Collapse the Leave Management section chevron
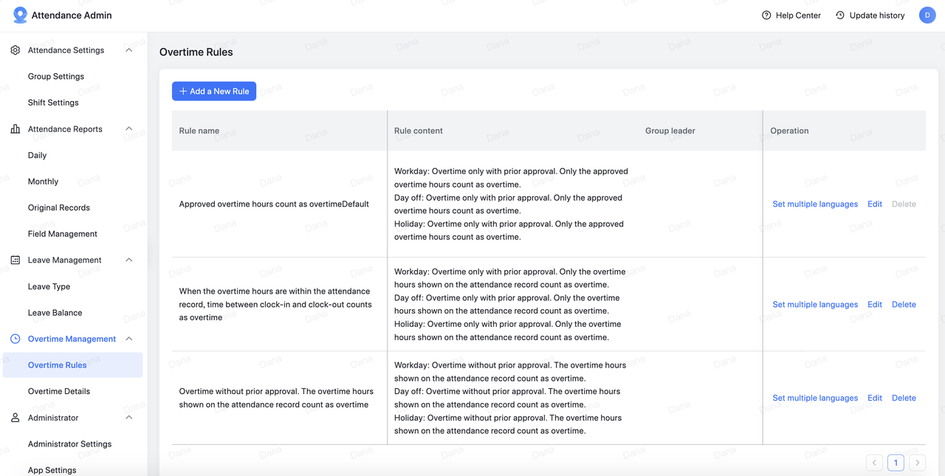 pyautogui.click(x=129, y=260)
